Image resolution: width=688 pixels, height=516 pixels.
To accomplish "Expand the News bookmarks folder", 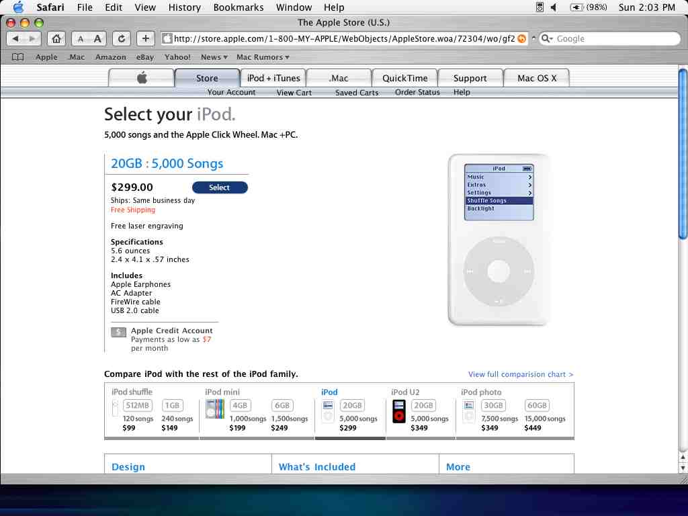I will coord(214,57).
